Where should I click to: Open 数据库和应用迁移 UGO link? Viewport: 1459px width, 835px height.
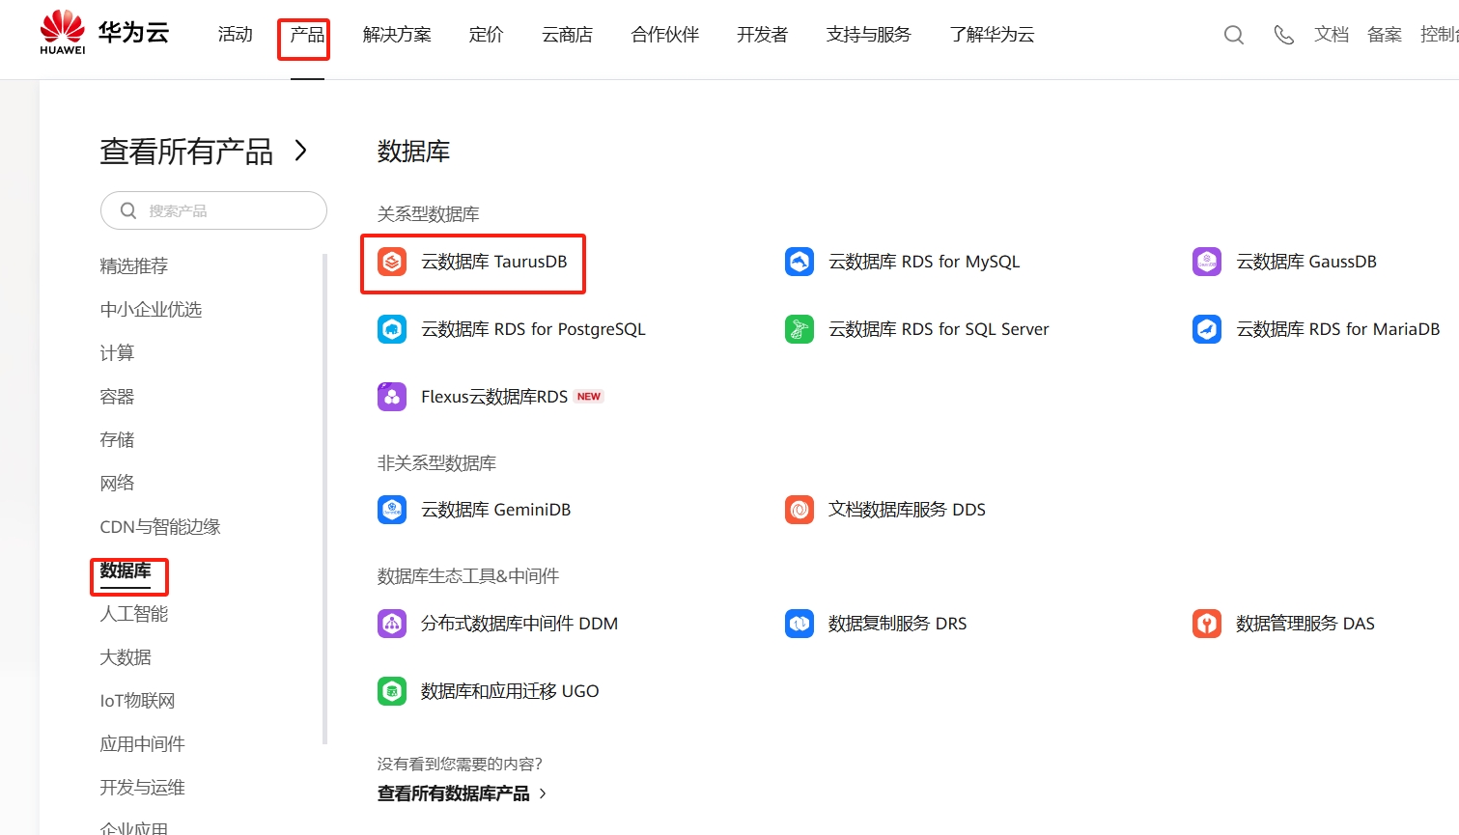[510, 691]
